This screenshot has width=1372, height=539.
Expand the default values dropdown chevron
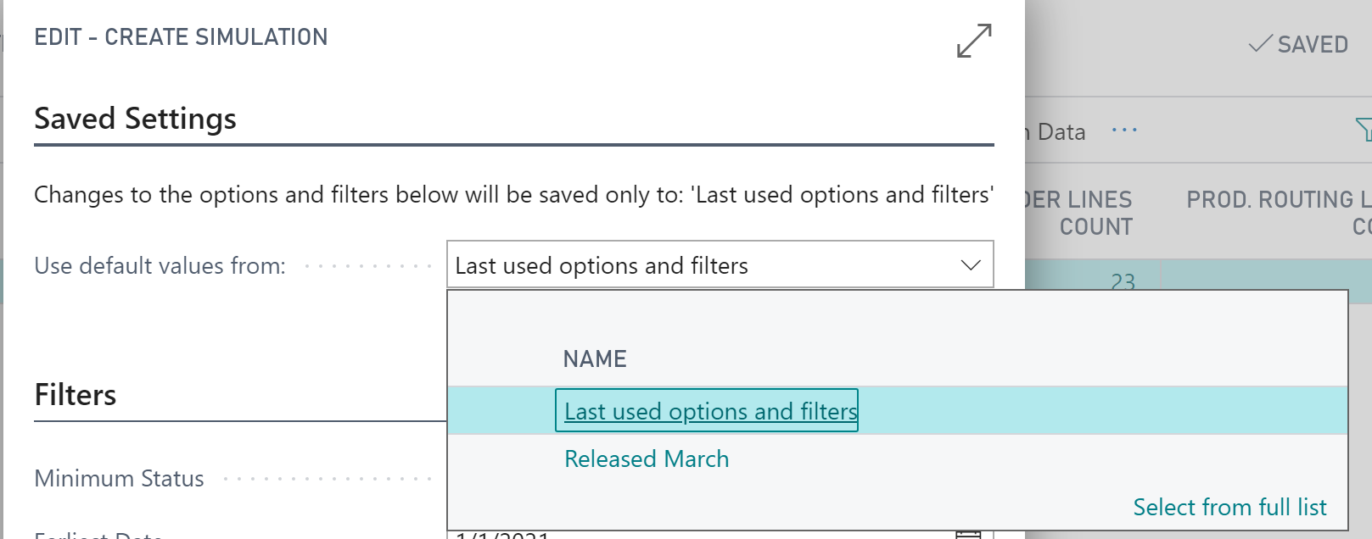[971, 265]
